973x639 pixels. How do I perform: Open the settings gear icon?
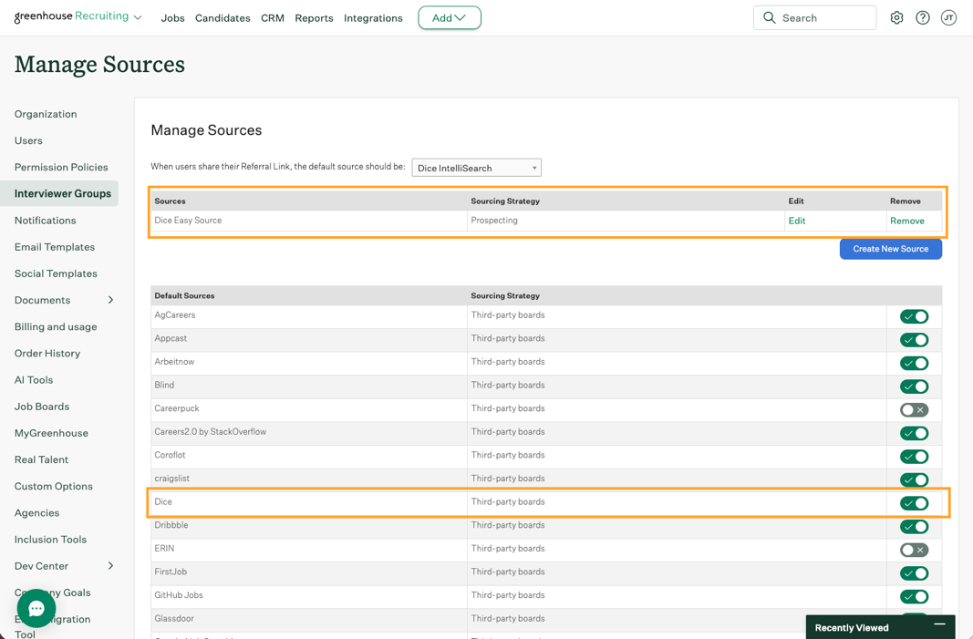896,18
